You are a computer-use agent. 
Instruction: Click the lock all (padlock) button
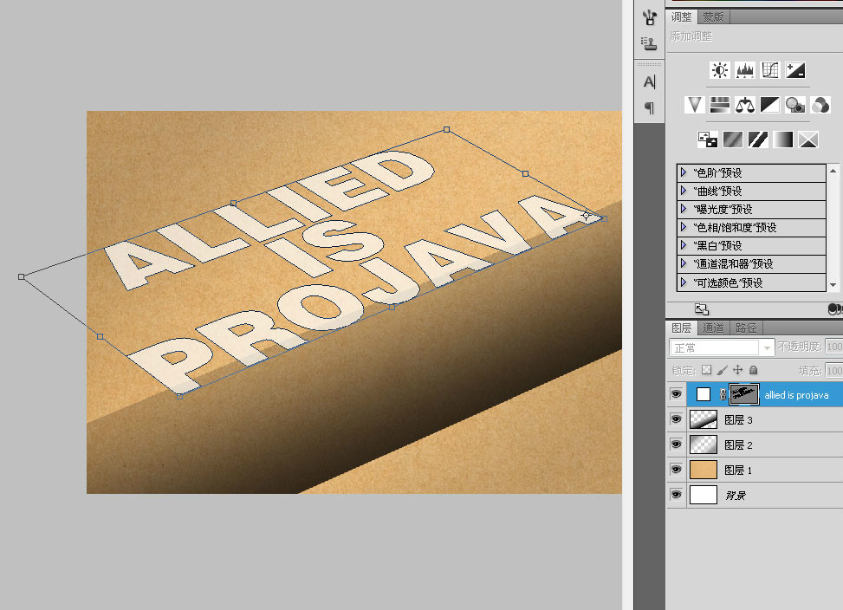tap(753, 370)
